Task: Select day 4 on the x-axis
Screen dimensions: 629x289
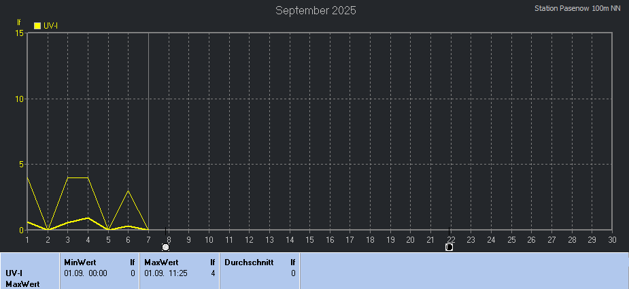Action: [88, 239]
